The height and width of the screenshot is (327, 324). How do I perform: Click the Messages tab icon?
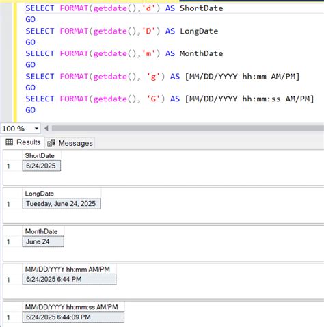coord(51,143)
